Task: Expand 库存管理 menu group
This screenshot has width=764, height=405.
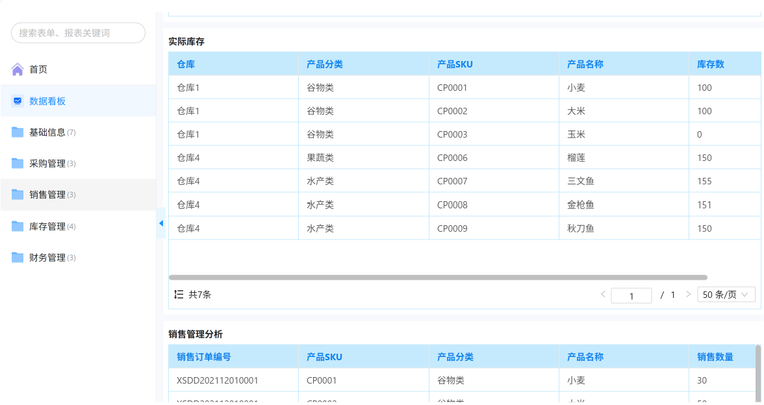Action: (78, 226)
